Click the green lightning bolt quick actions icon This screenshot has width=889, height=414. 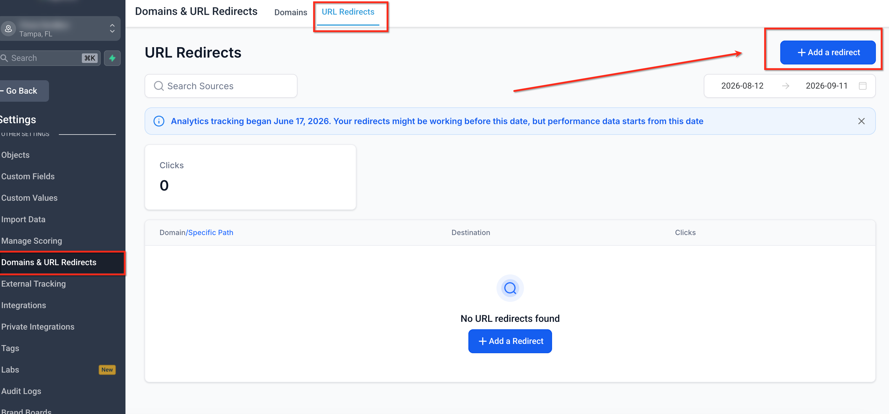tap(112, 58)
